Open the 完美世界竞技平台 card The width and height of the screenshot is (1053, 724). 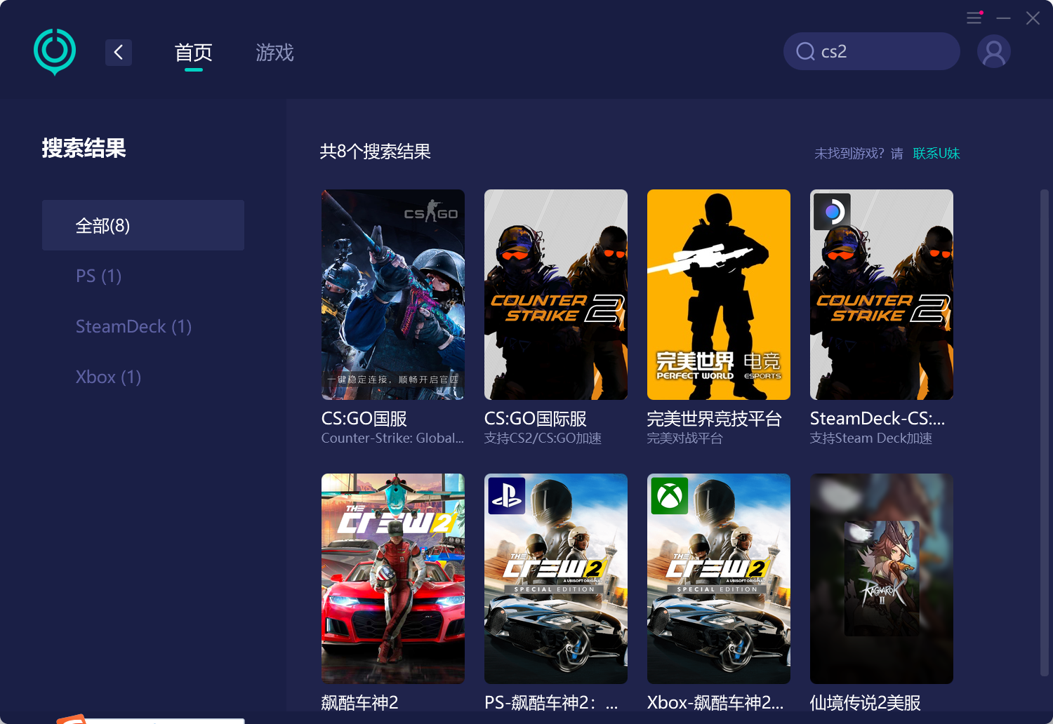718,295
